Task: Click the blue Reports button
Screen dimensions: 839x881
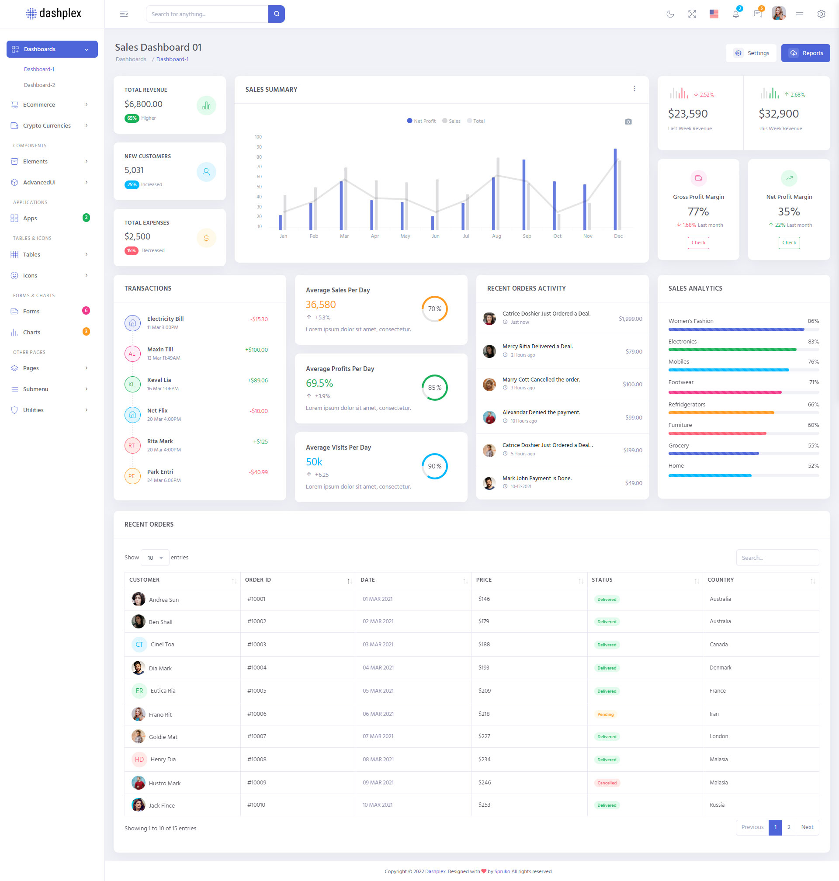Action: click(x=805, y=53)
